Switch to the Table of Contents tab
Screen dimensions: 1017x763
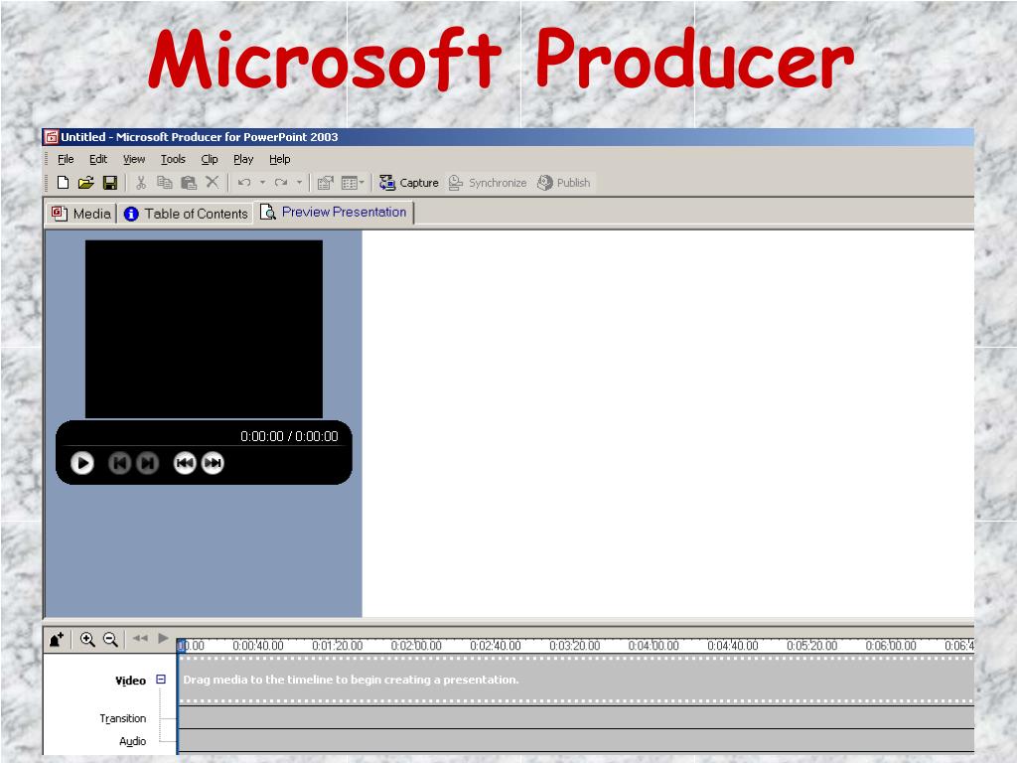point(186,214)
